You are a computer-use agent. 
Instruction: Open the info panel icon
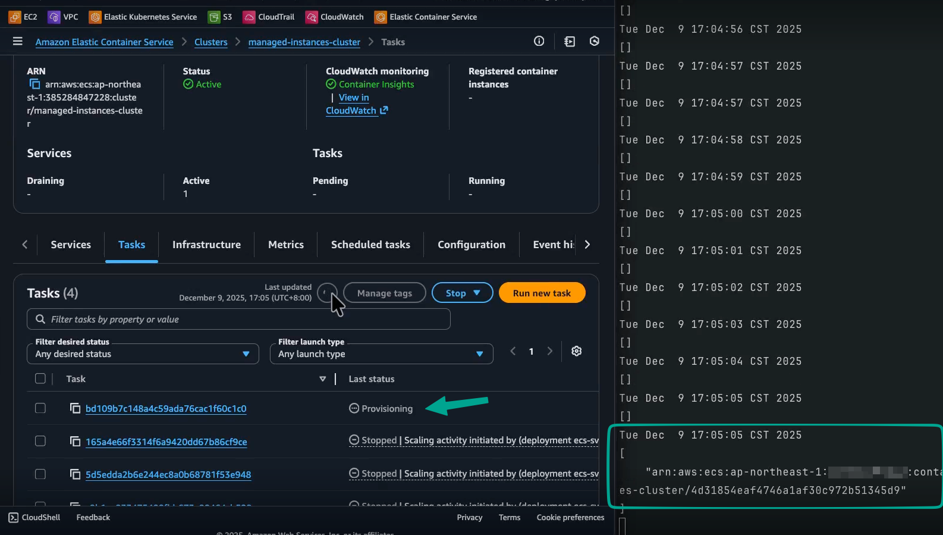click(x=539, y=41)
